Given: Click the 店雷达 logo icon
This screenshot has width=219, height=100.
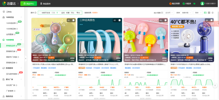Looking at the screenshot, I should pyautogui.click(x=4, y=3).
